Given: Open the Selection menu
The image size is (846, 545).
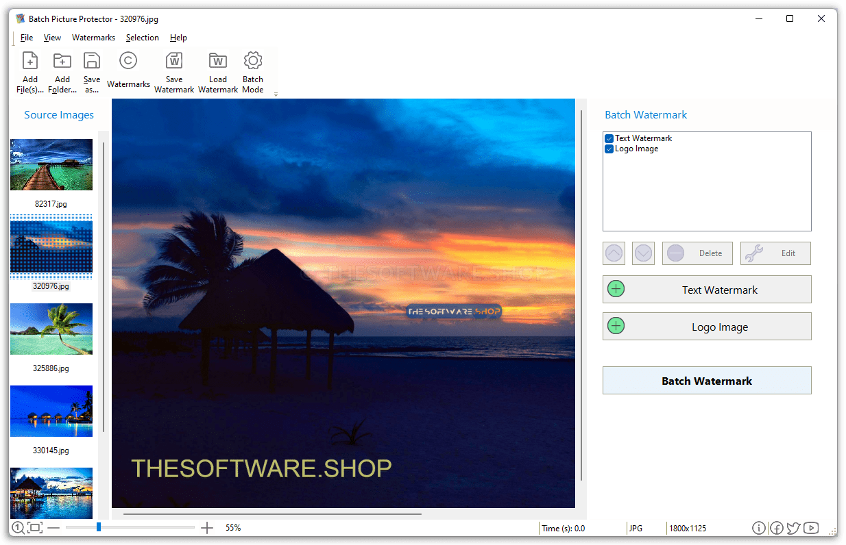Looking at the screenshot, I should pyautogui.click(x=143, y=38).
